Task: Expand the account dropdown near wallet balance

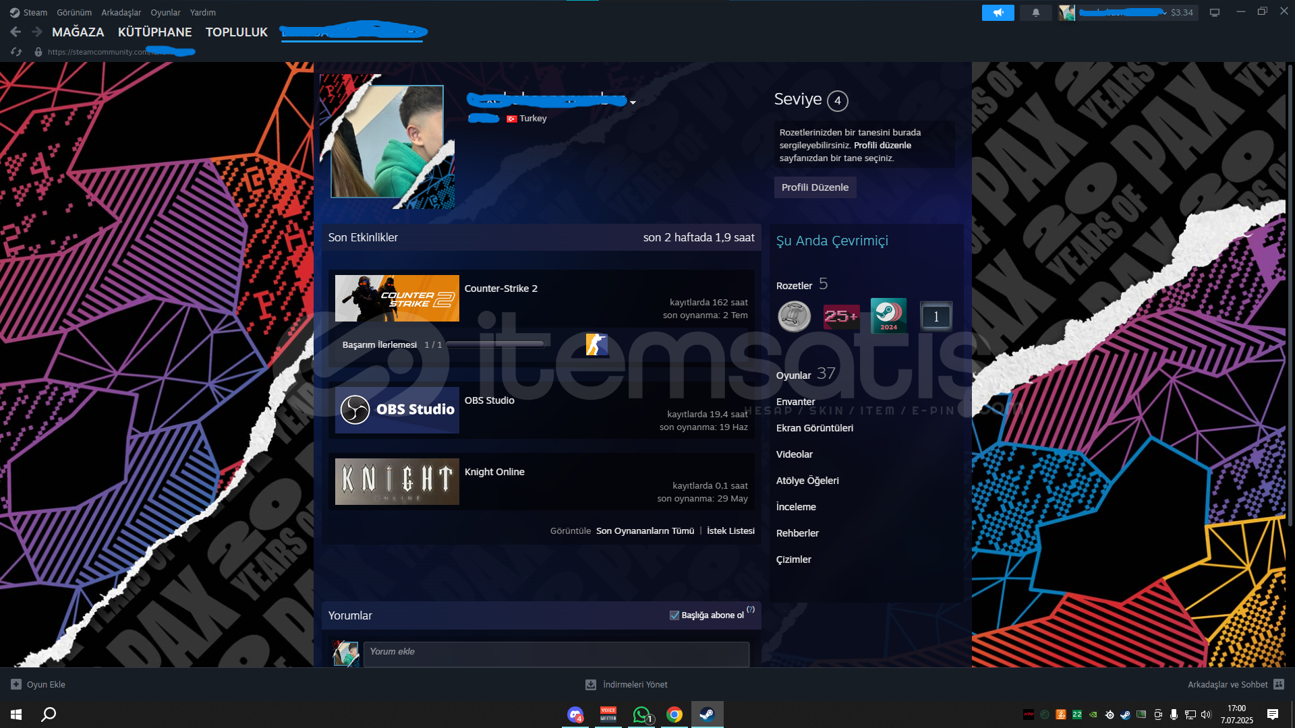Action: pyautogui.click(x=1165, y=13)
